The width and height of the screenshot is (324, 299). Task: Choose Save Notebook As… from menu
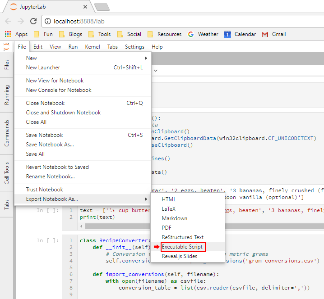pyautogui.click(x=50, y=145)
